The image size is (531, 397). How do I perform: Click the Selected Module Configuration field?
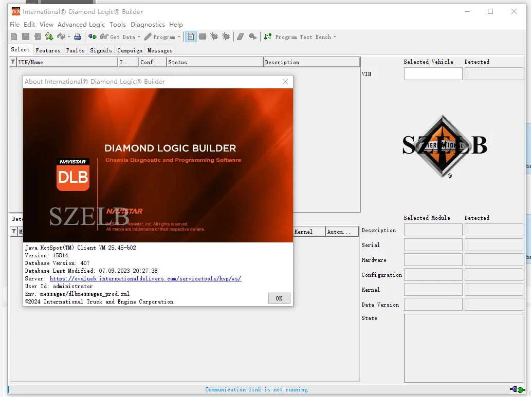pos(433,274)
